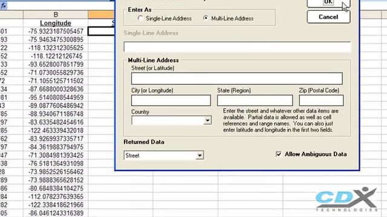Select the Single-Line Address radio button
387x217 pixels.
pos(140,18)
